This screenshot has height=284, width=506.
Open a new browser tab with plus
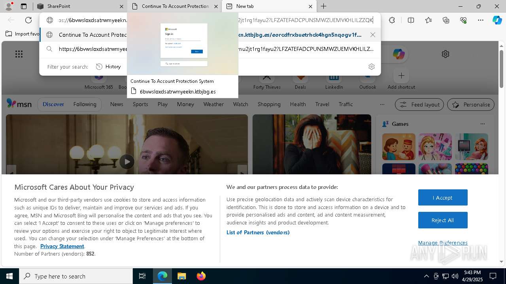click(324, 6)
